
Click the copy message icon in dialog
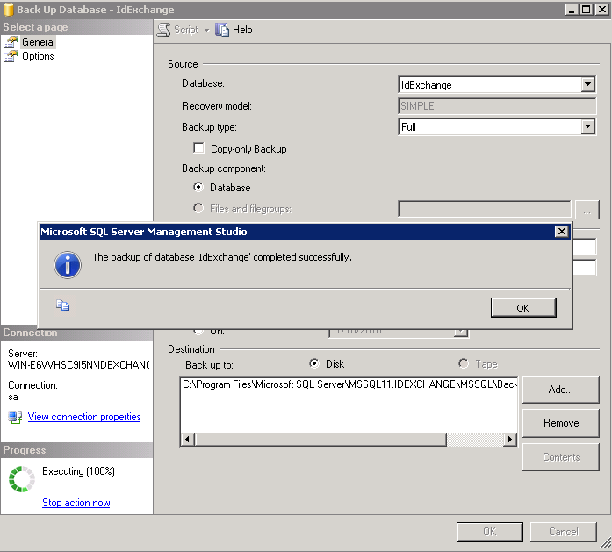(x=62, y=305)
